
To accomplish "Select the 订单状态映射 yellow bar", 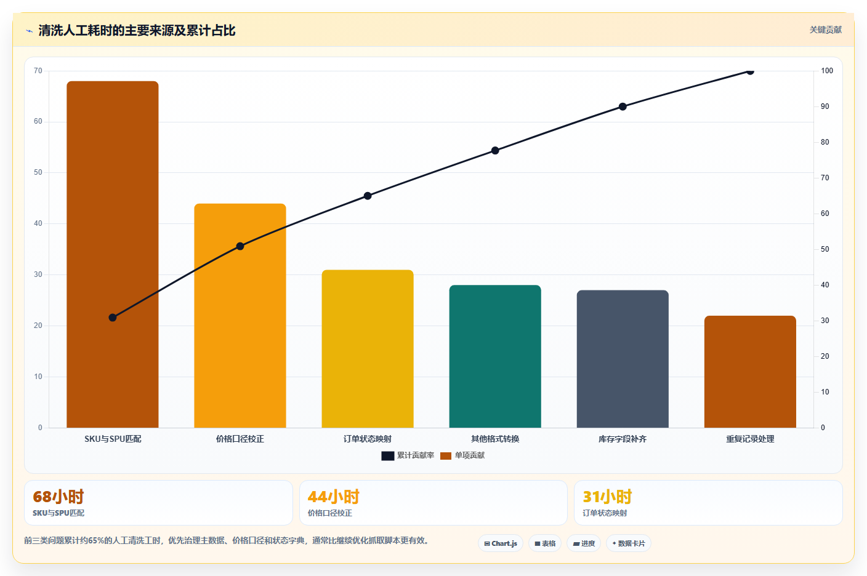I will tap(368, 349).
